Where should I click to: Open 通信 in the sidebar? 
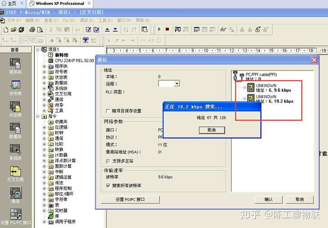(x=15, y=195)
